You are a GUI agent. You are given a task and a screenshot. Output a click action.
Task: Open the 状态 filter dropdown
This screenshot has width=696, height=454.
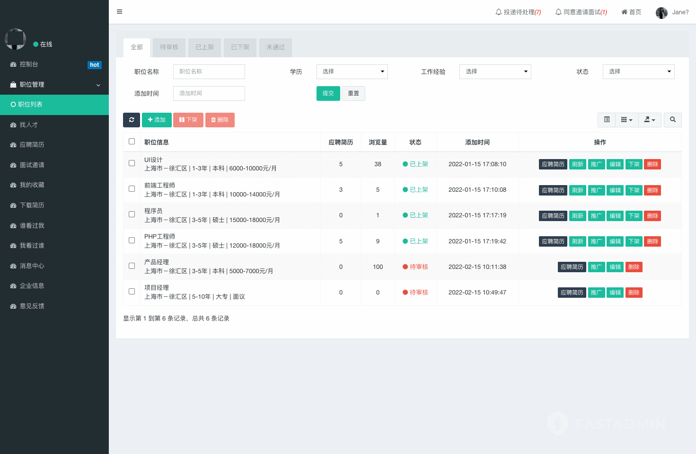point(638,71)
